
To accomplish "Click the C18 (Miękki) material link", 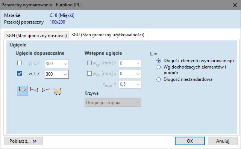I will 62,15.
